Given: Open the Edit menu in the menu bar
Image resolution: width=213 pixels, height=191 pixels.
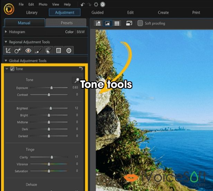Looking at the screenshot, I should (x=31, y=4).
